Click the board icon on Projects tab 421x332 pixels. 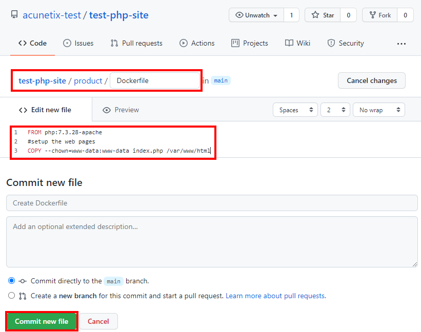[x=235, y=43]
